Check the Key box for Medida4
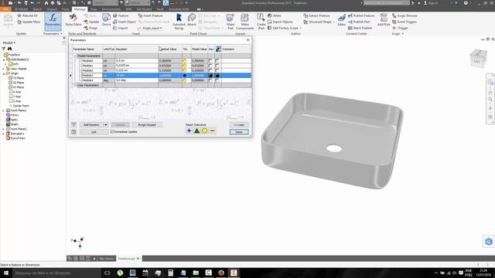Screen dimensions: 495x278 coord(210,80)
